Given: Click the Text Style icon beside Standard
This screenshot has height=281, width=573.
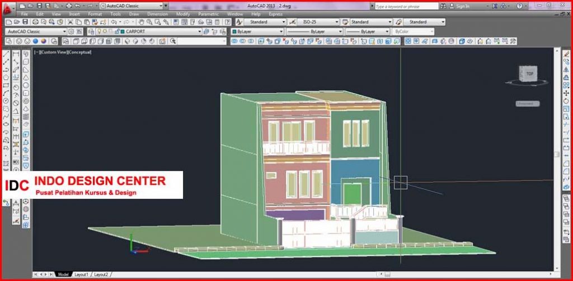Looking at the screenshot, I should (239, 22).
